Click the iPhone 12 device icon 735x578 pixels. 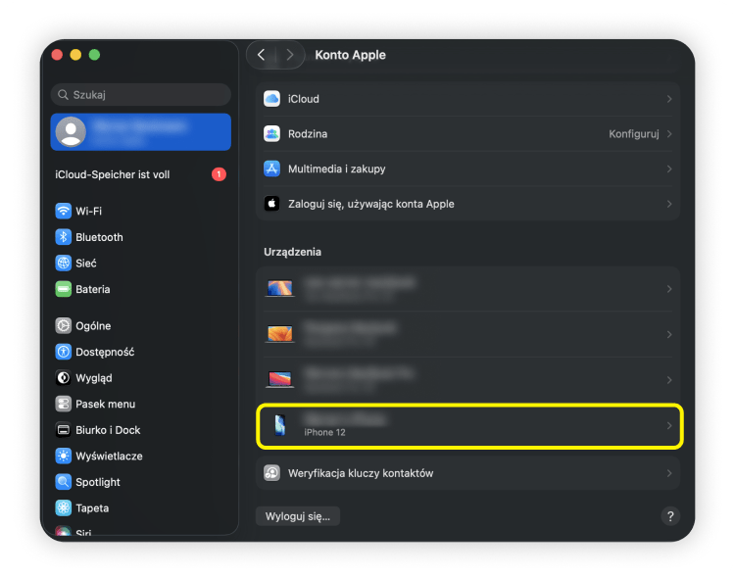tap(280, 425)
